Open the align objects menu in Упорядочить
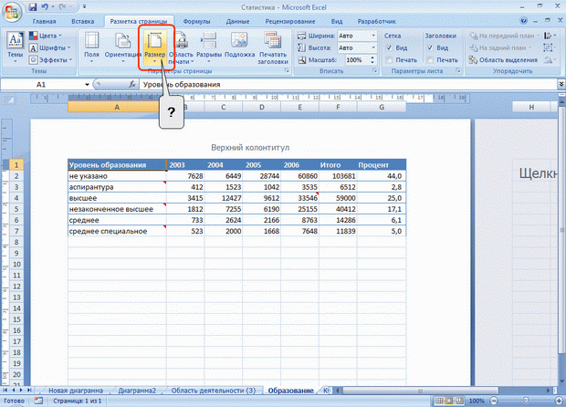The height and width of the screenshot is (407, 566). coord(550,36)
